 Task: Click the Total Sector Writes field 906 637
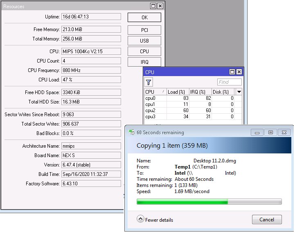pyautogui.click(x=91, y=124)
